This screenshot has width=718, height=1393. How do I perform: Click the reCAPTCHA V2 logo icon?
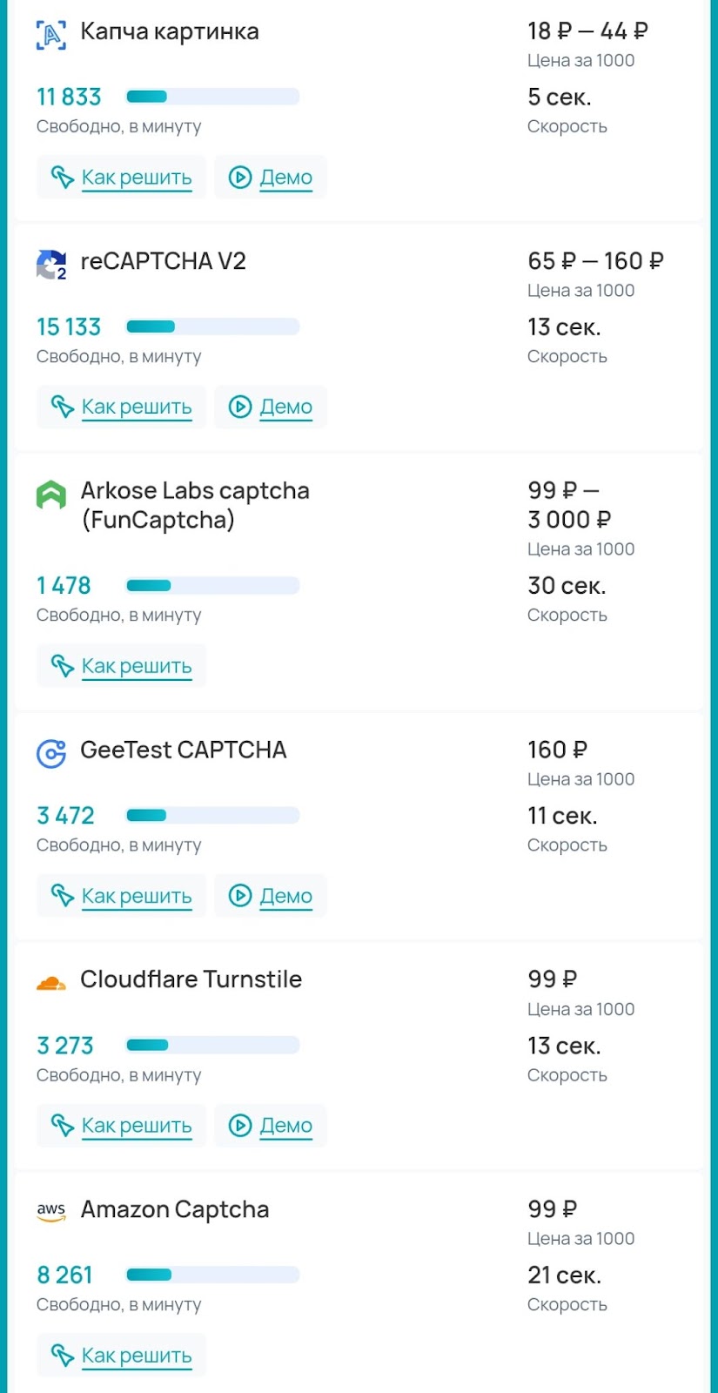(x=50, y=265)
